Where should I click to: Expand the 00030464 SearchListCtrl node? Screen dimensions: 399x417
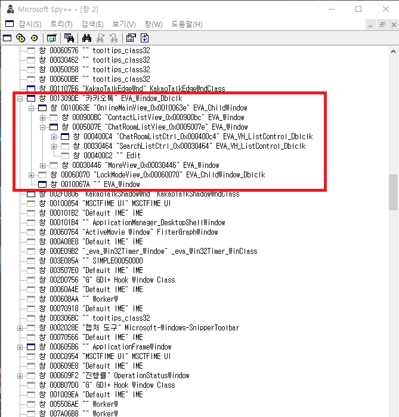(54, 146)
